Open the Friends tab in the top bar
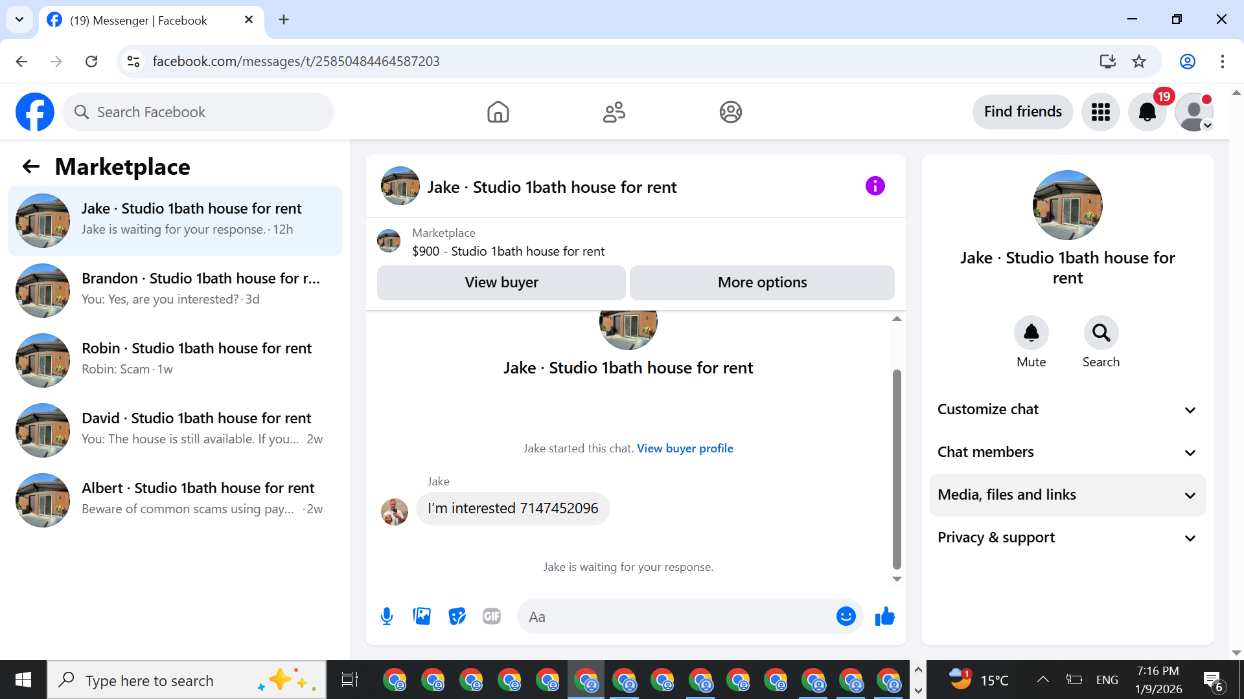The height and width of the screenshot is (699, 1244). click(614, 112)
